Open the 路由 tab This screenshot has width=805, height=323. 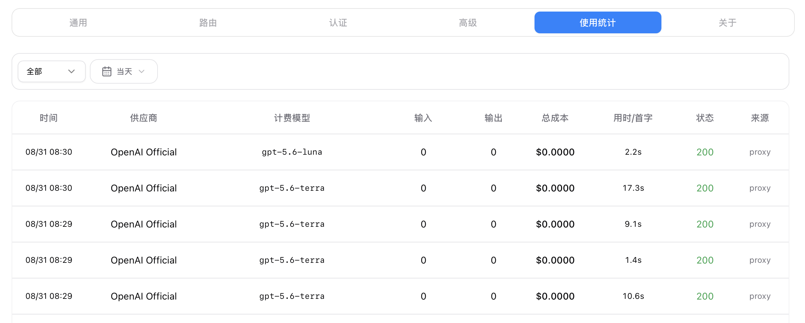[x=208, y=23]
